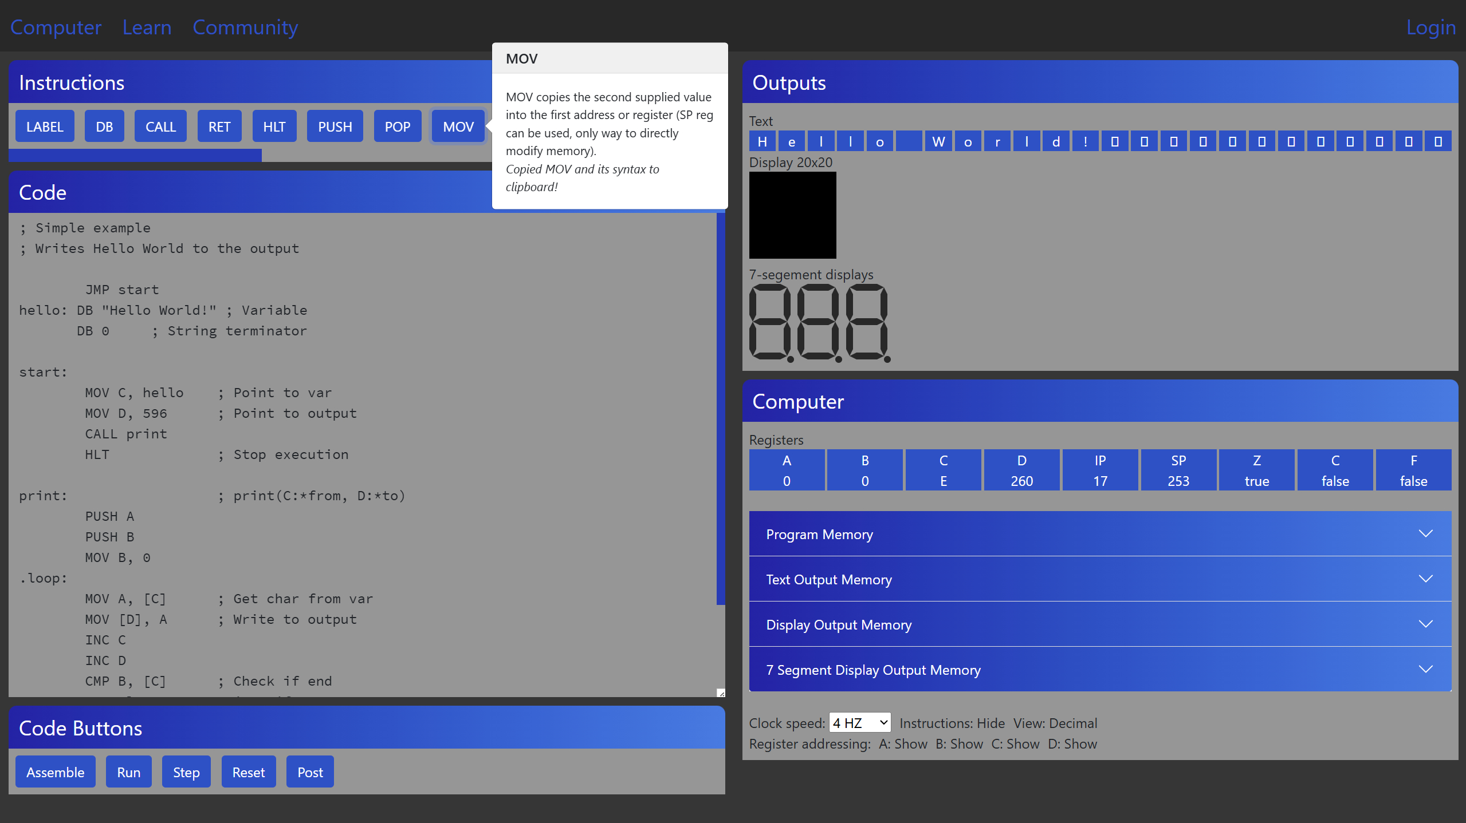Click the POP instruction button
The width and height of the screenshot is (1466, 823).
click(x=397, y=126)
